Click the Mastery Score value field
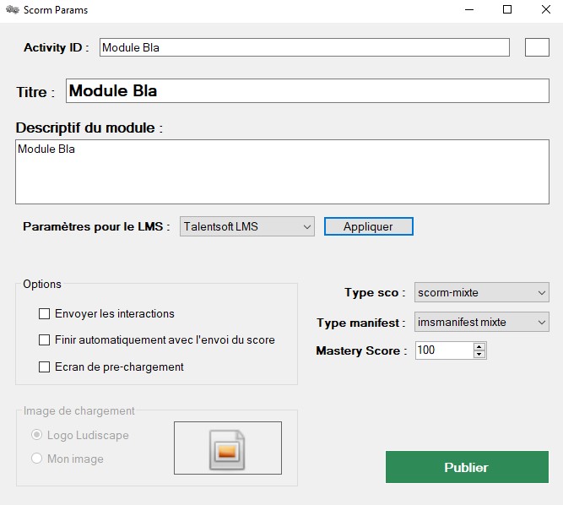 [x=443, y=350]
